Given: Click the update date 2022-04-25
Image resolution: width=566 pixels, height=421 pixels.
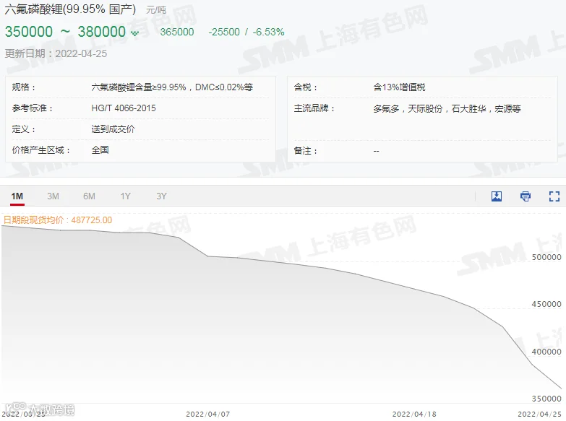Looking at the screenshot, I should (x=81, y=53).
